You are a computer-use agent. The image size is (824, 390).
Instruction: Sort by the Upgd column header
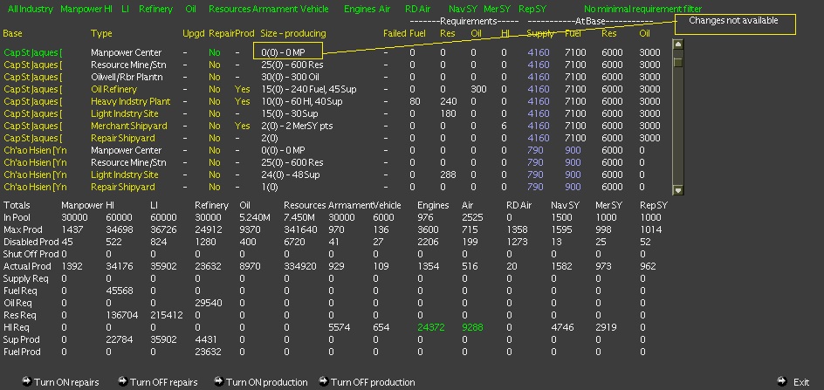click(x=193, y=33)
